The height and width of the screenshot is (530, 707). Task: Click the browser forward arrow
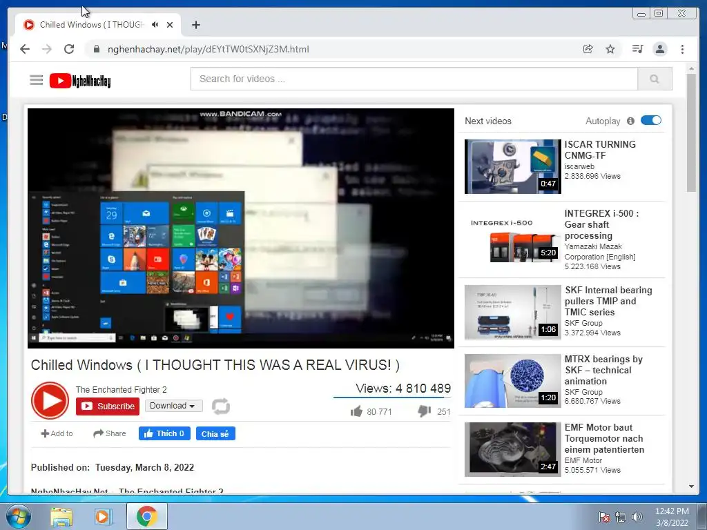47,49
